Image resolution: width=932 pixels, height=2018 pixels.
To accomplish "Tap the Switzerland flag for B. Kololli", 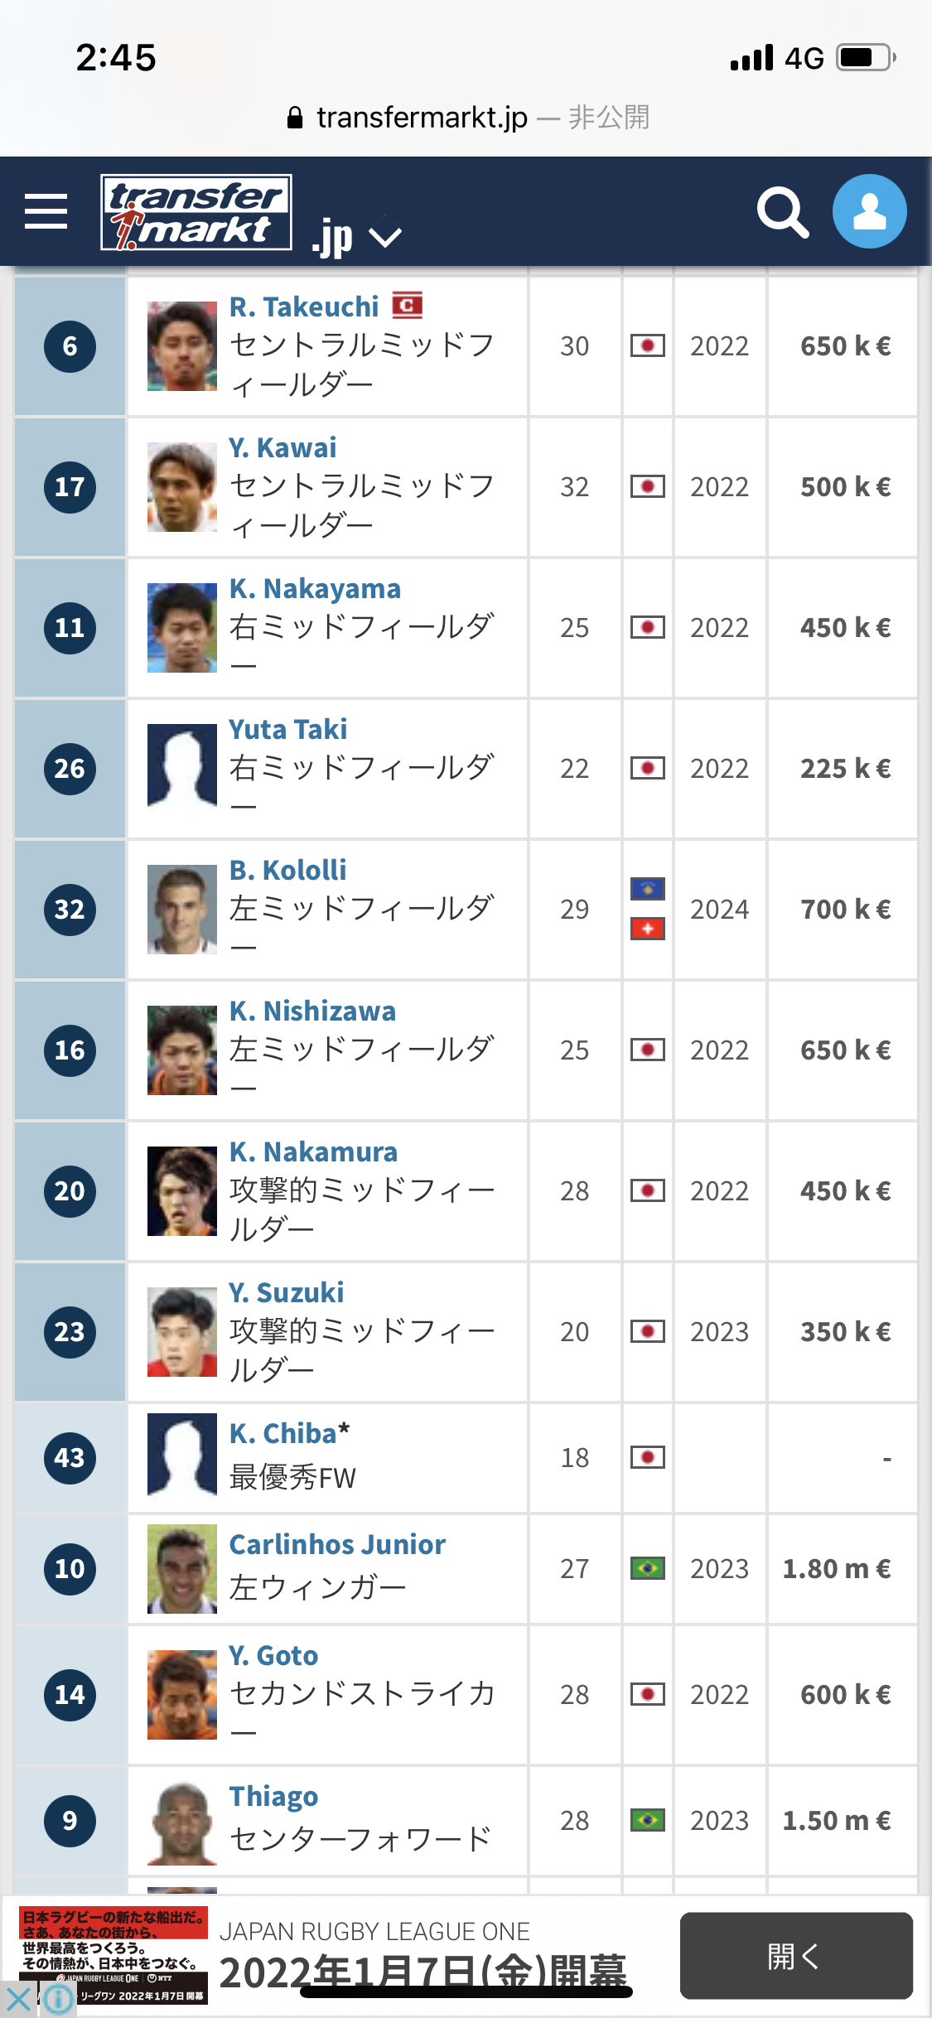I will (647, 929).
